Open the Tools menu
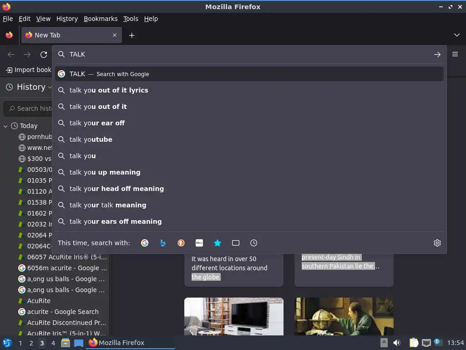Screen dimensions: 466x350 pos(131,19)
